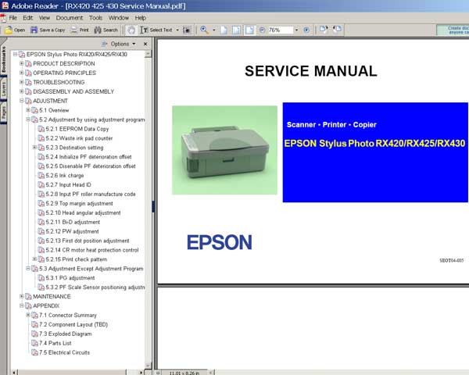
Task: Click the 5.2.15 Print check pattern bookmark icon
Action: pyautogui.click(x=41, y=259)
